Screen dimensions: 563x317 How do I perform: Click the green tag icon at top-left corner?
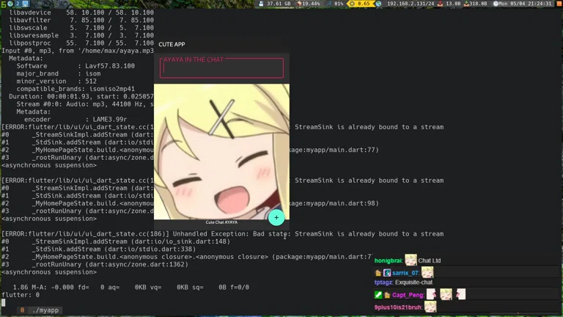click(x=3, y=4)
